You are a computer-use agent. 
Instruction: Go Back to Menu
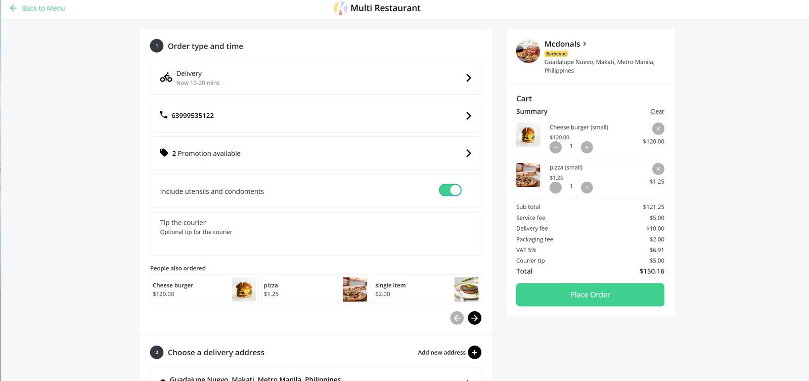(x=37, y=8)
